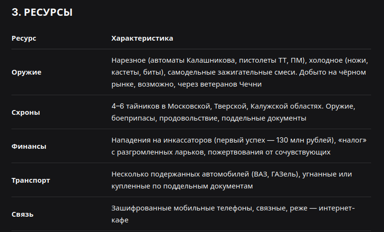This screenshot has height=232, width=384.
Task: Click the 'Связь' row label
Action: click(22, 214)
